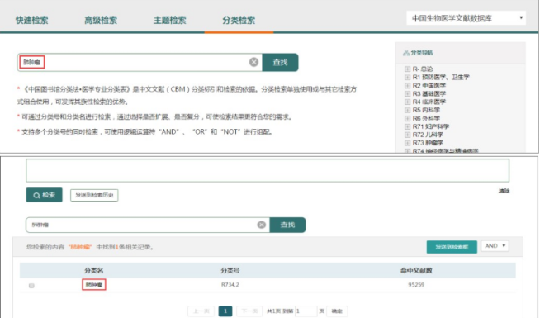Click the 发送到检索框 button
This screenshot has height=318, width=540.
[452, 247]
